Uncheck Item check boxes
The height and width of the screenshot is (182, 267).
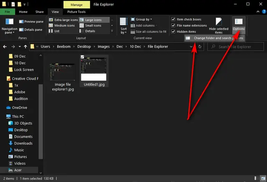point(173,19)
